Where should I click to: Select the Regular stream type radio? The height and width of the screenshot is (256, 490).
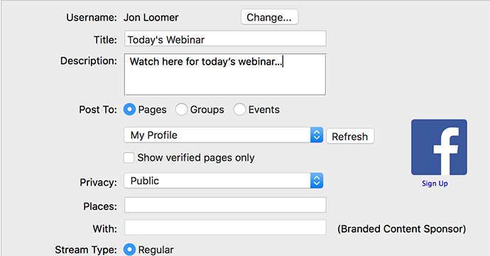(129, 250)
